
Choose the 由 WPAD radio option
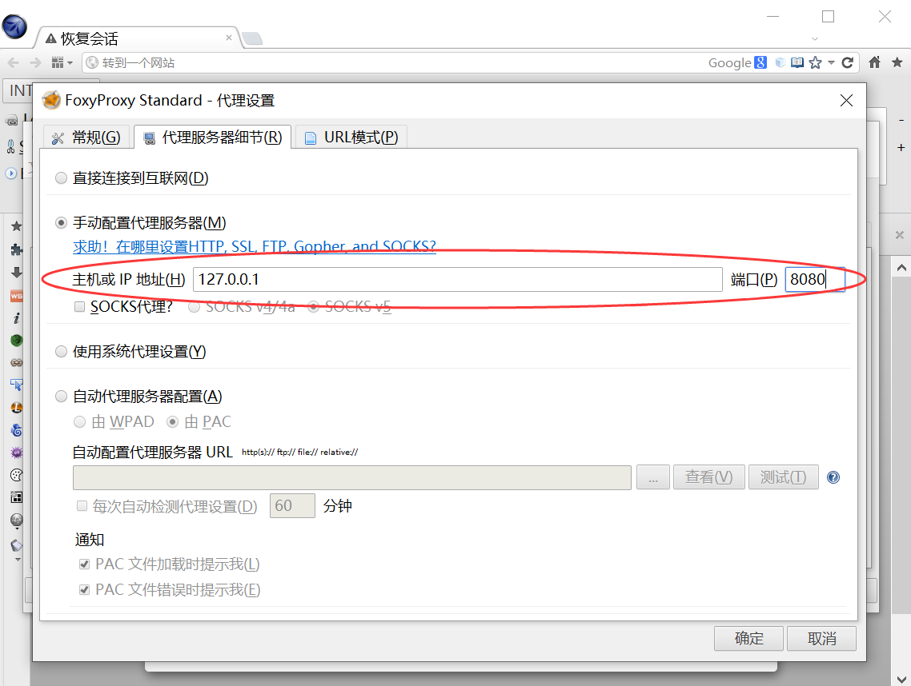click(x=79, y=422)
